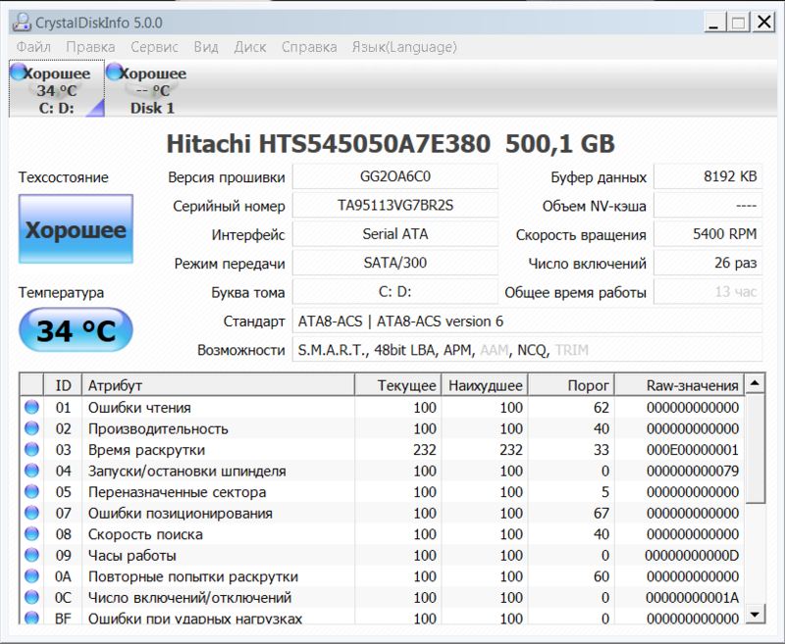Screen dimensions: 785x644
Task: Click the Текущее column header
Action: 398,385
